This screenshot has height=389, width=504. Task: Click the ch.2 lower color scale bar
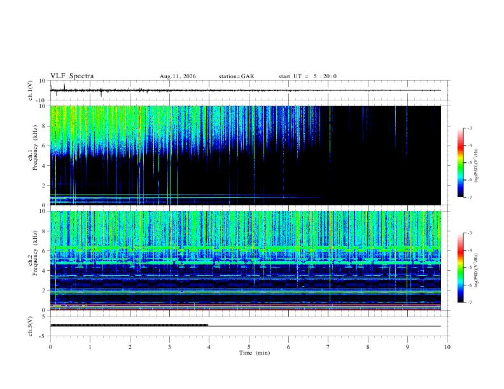point(460,268)
